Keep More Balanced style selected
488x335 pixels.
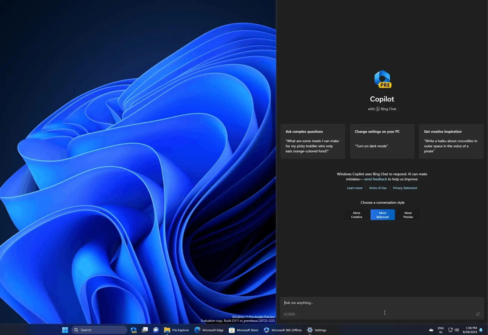tap(382, 215)
